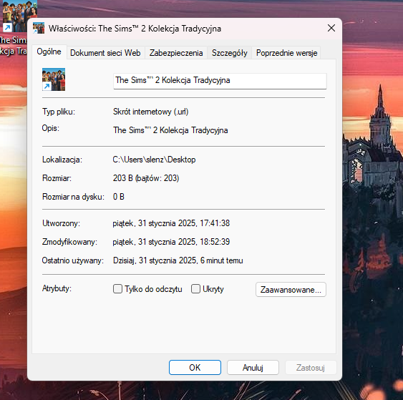Tick the Ukryty checkbox
The width and height of the screenshot is (403, 400).
pos(195,289)
